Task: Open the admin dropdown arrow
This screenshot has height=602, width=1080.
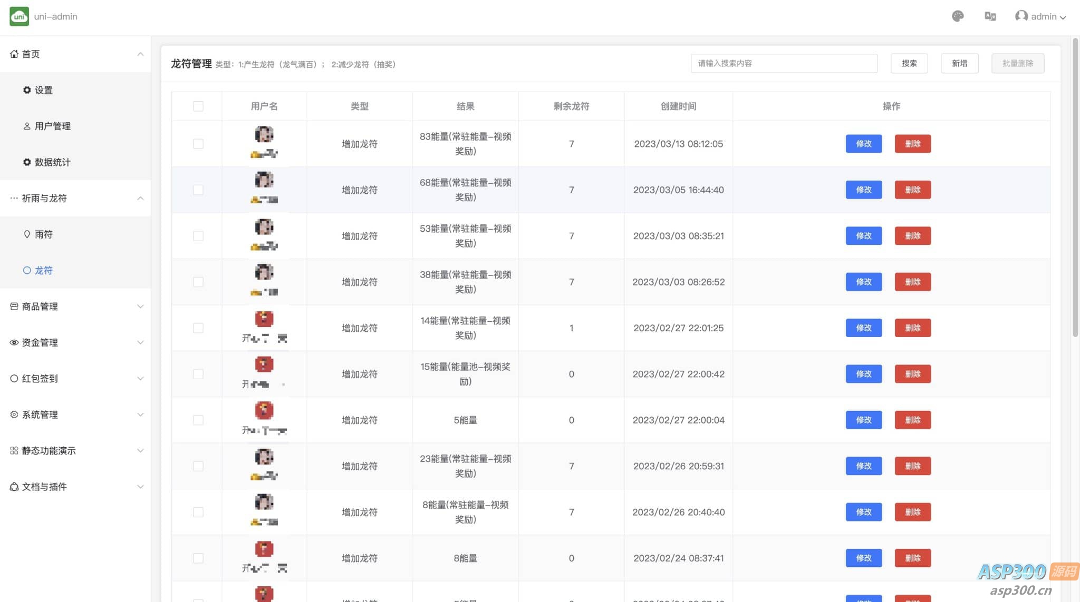Action: (x=1063, y=17)
